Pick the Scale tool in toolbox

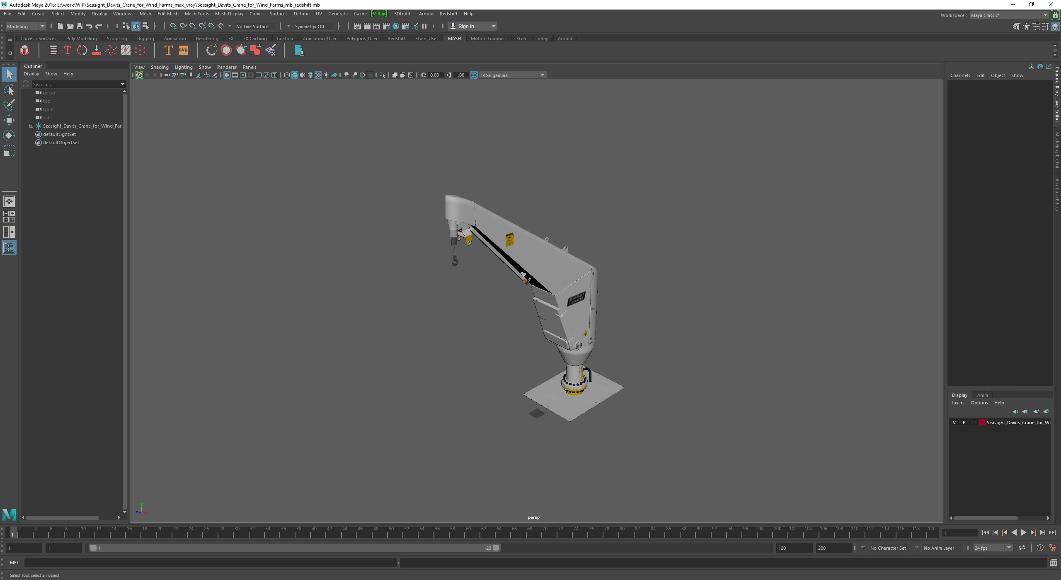tap(9, 150)
